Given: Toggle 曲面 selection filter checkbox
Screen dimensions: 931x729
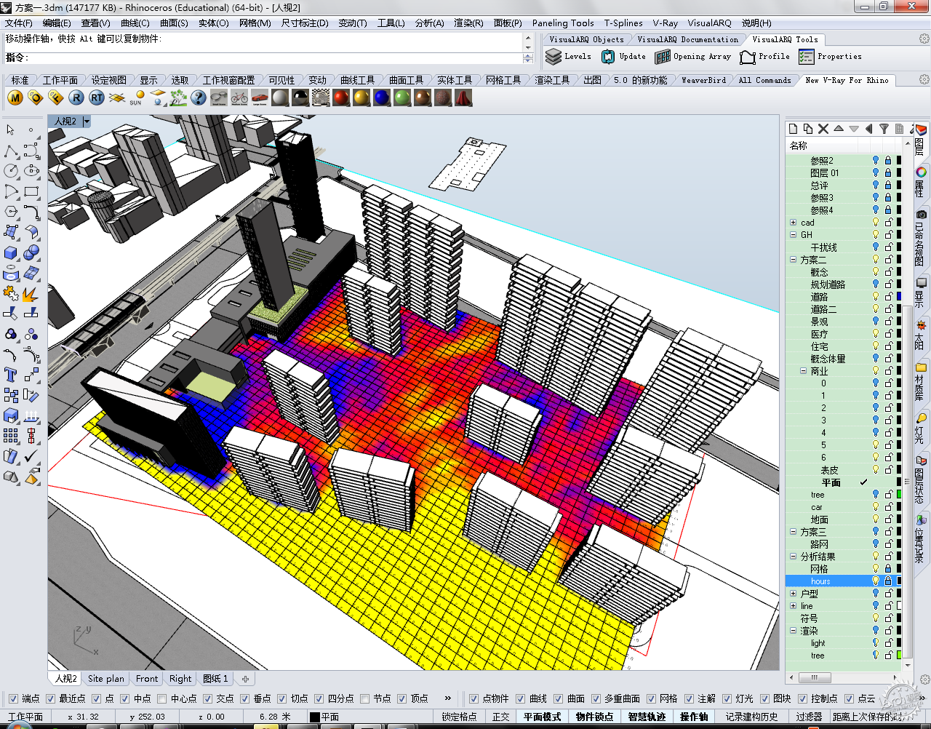Looking at the screenshot, I should [558, 698].
